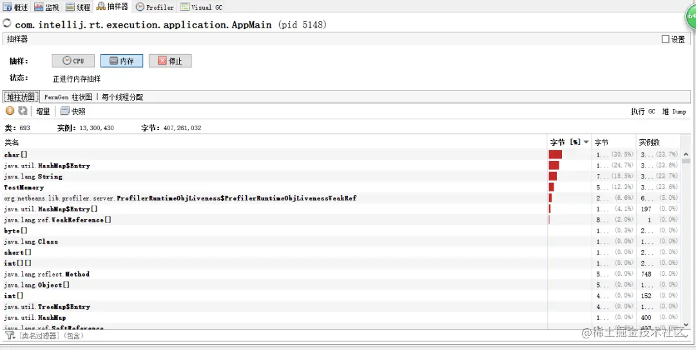
Task: Click the gray refresh results icon
Action: coord(23,111)
